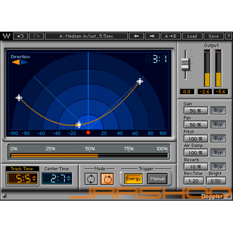Open the Save preset menu
The width and height of the screenshot is (233, 233).
pos(213,36)
